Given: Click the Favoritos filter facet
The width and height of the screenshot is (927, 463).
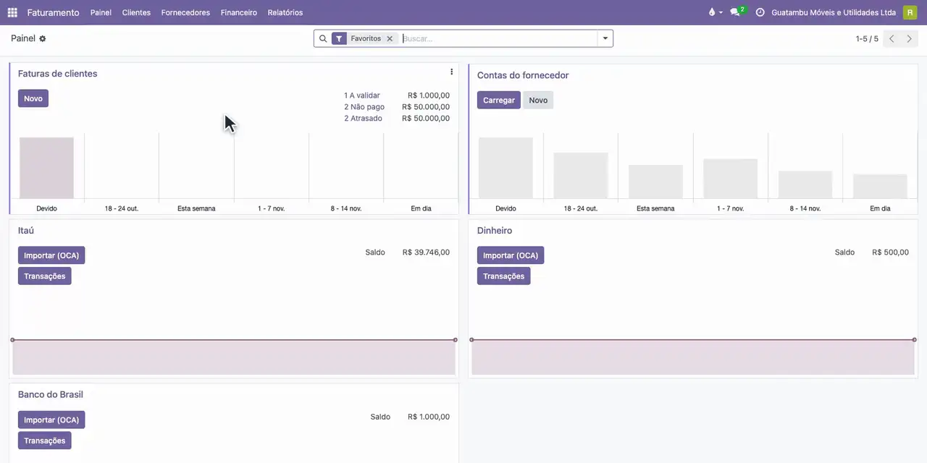Looking at the screenshot, I should pyautogui.click(x=366, y=38).
